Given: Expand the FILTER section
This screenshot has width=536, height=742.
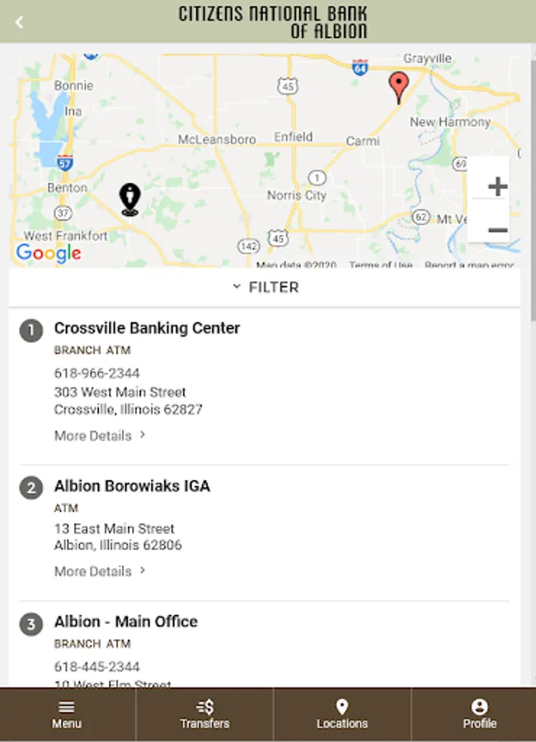Looking at the screenshot, I should click(x=265, y=287).
